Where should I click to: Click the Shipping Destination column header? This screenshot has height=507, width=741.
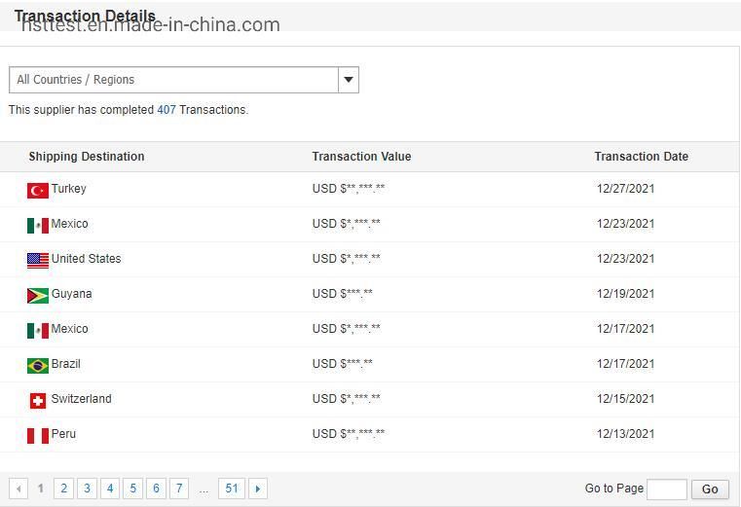[87, 157]
